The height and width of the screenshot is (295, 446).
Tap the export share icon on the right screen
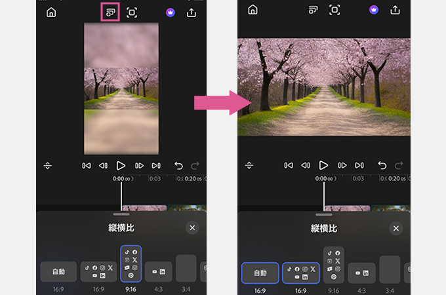click(395, 10)
